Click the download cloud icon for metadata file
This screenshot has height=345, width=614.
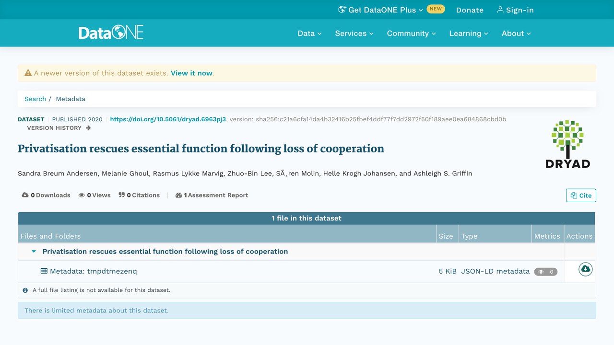coord(585,269)
